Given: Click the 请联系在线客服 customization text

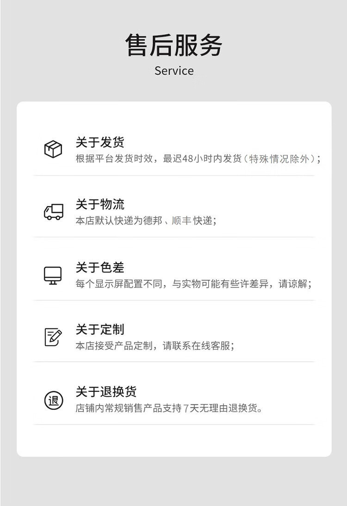Looking at the screenshot, I should (155, 346).
